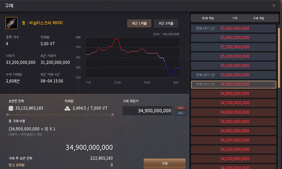Click the left diamond handle of quantity slider

[x=7, y=115]
